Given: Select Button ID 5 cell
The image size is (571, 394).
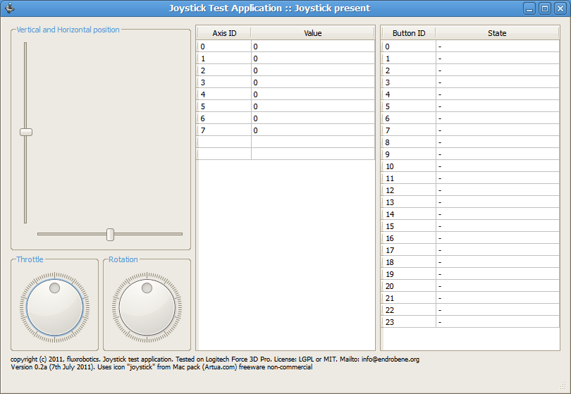Looking at the screenshot, I should (x=409, y=106).
